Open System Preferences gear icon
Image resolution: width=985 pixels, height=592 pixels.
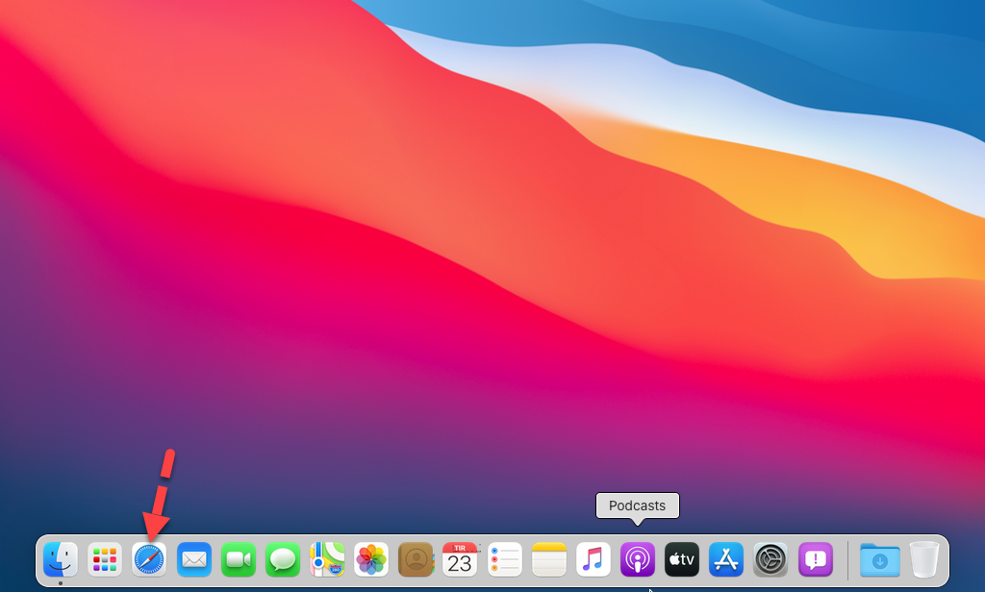point(770,558)
